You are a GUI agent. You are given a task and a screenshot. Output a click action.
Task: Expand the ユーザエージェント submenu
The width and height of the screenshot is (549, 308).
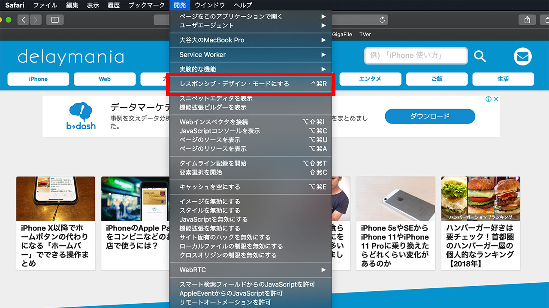click(x=250, y=25)
